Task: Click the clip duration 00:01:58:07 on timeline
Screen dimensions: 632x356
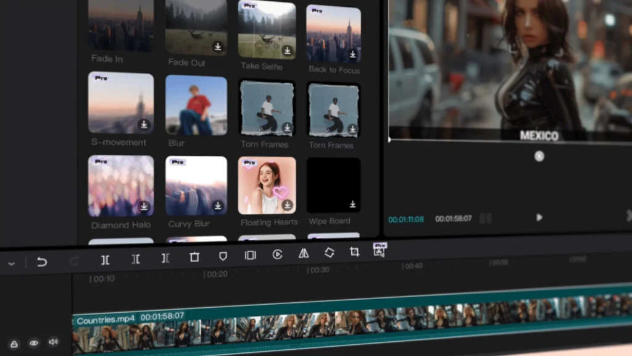Action: pos(162,316)
